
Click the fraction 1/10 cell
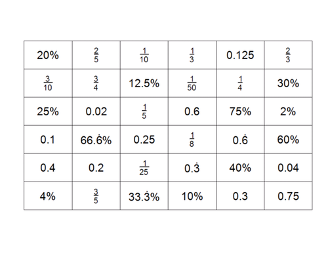144,55
